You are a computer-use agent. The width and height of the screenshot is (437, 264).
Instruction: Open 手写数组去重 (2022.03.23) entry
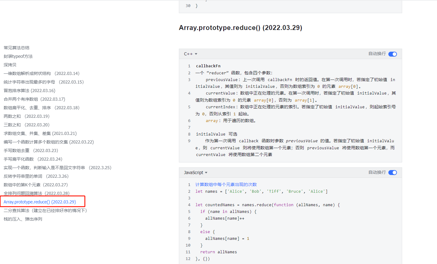pyautogui.click(x=31, y=151)
